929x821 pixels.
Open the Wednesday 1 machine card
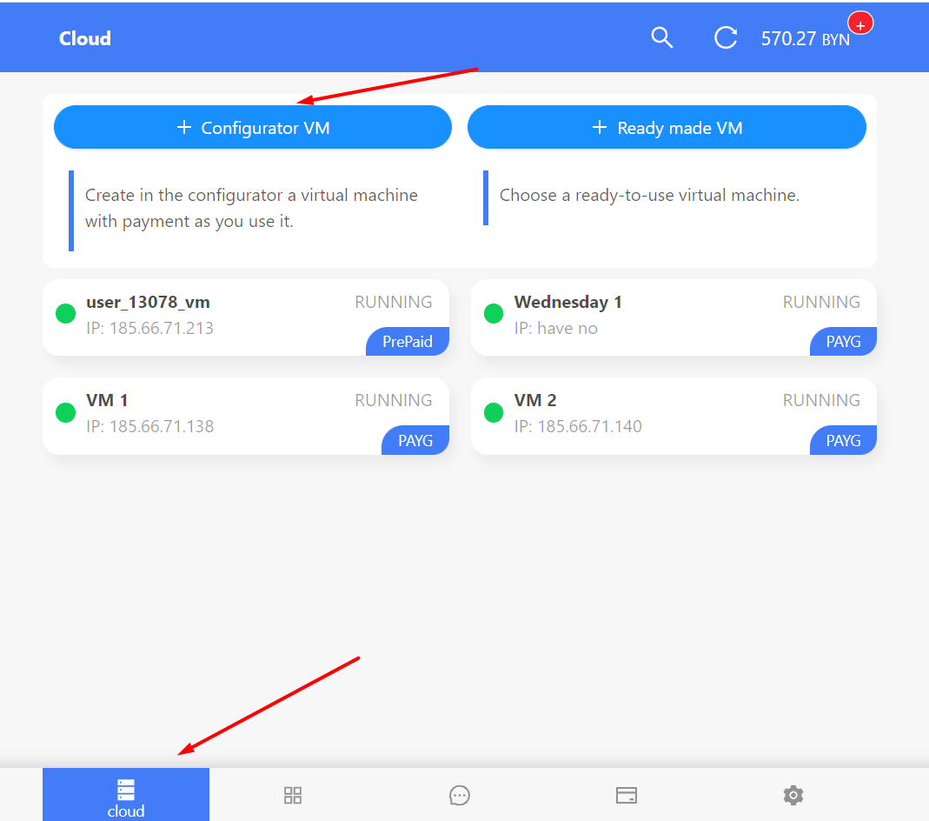coord(674,317)
